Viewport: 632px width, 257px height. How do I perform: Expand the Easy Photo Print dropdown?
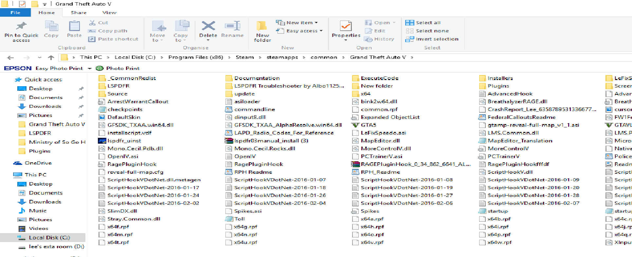click(90, 68)
